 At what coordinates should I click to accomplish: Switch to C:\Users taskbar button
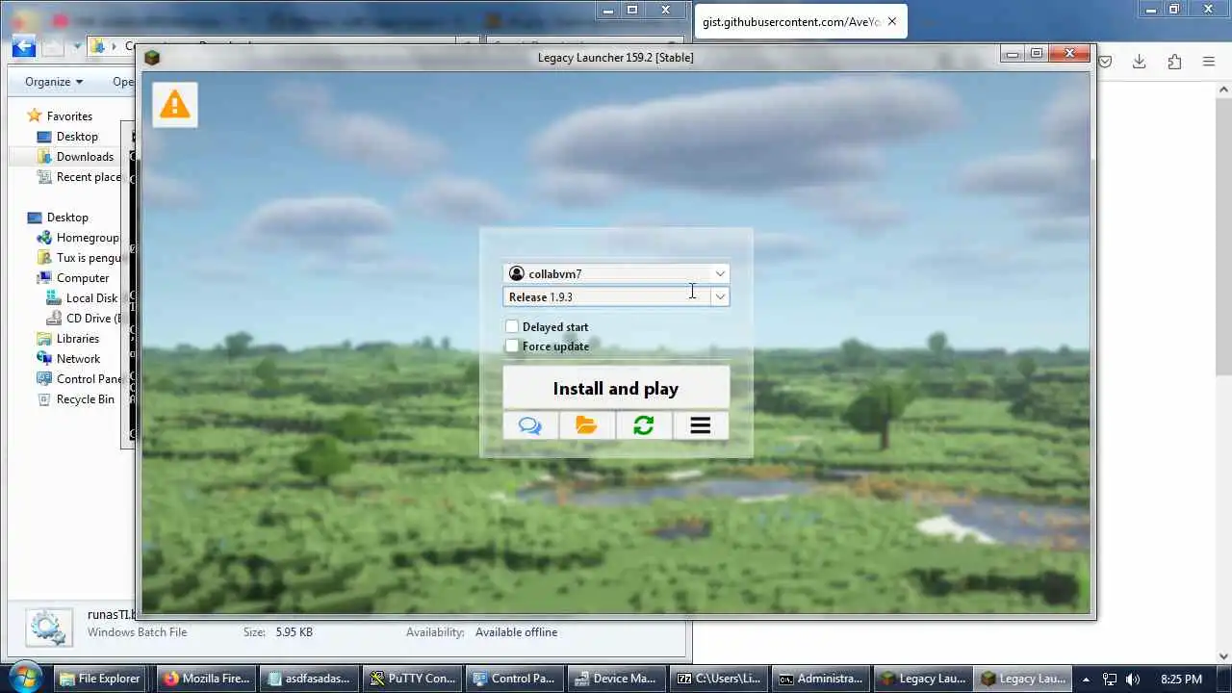click(719, 679)
